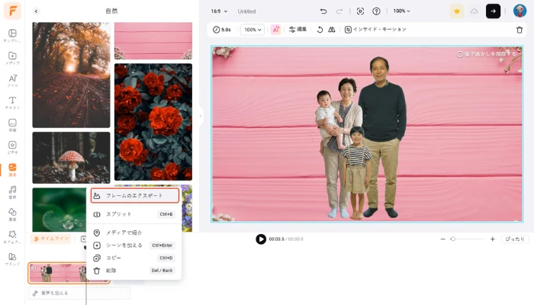Zoom in timeline with plus button
This screenshot has width=534, height=305.
[493, 239]
